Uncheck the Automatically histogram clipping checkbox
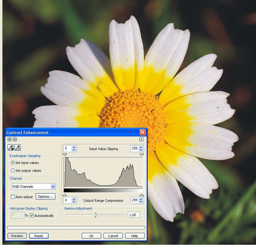 point(32,216)
